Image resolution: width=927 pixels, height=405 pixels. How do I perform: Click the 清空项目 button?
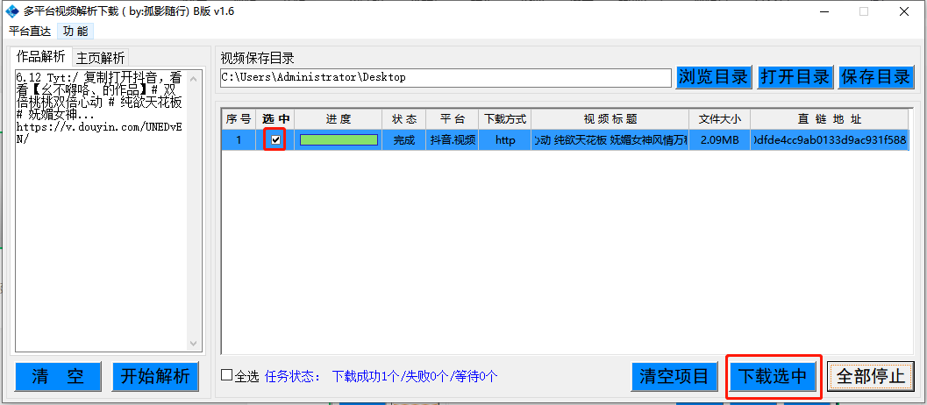pyautogui.click(x=674, y=377)
